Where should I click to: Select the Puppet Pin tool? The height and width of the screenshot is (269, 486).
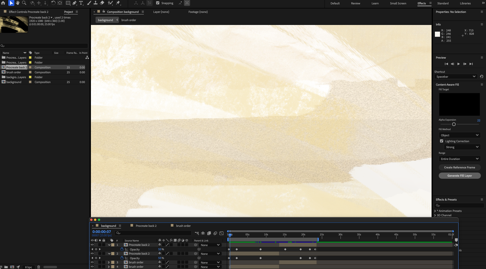[x=118, y=3]
